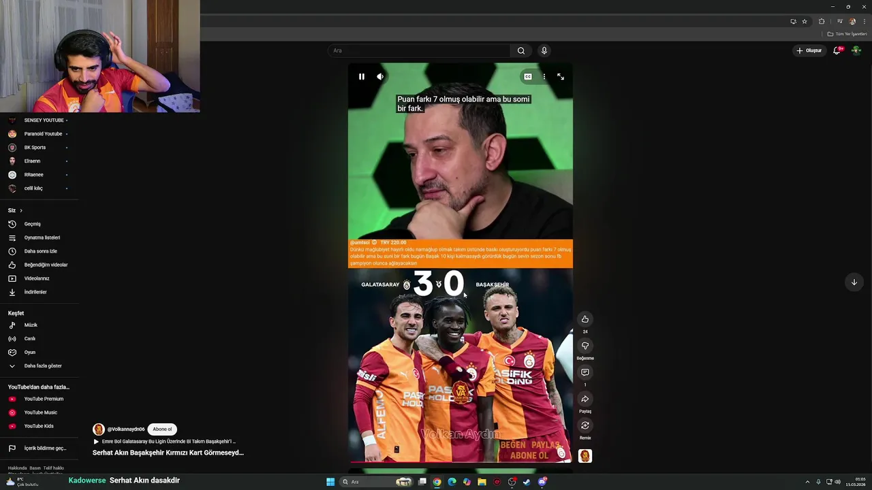Open Chrome extensions puzzle icon
Image resolution: width=872 pixels, height=490 pixels.
(x=822, y=21)
